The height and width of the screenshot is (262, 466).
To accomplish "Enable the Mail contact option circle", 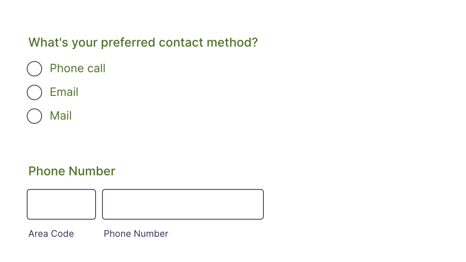I will [x=34, y=116].
